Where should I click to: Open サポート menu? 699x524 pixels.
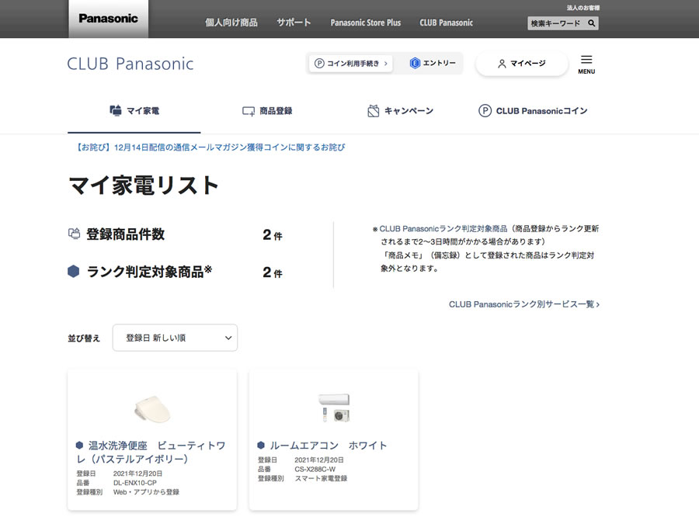294,23
